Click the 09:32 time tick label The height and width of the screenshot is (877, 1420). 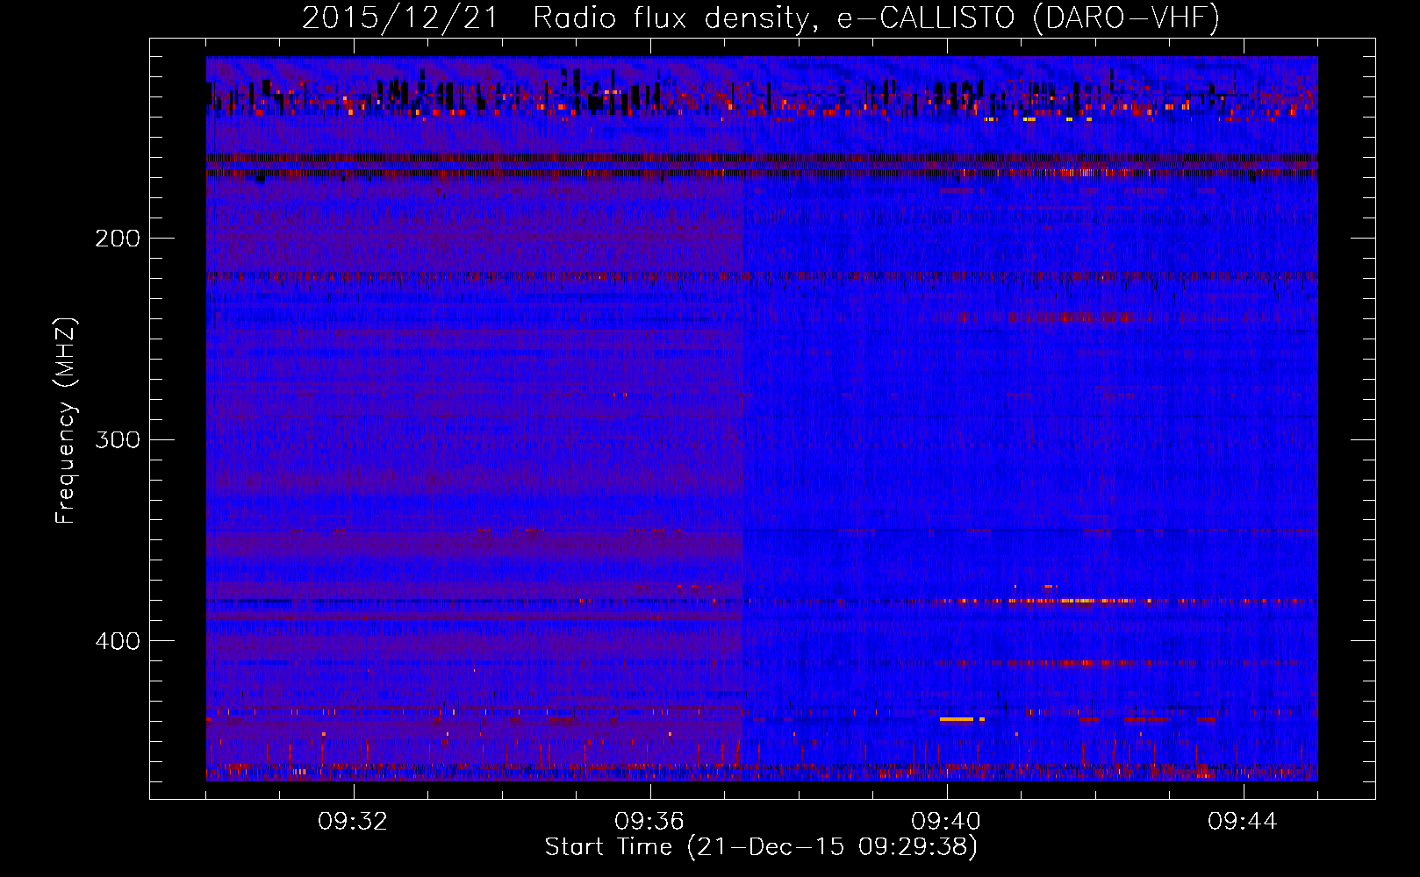353,822
